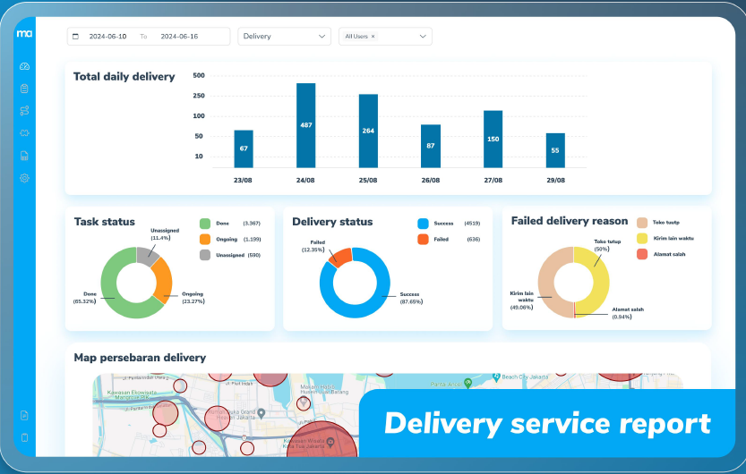
Task: Click the 'Toko tutup (50%)' chart label
Action: 606,245
